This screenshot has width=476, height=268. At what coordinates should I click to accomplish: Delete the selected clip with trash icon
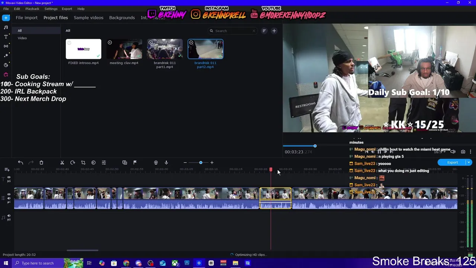[41, 163]
